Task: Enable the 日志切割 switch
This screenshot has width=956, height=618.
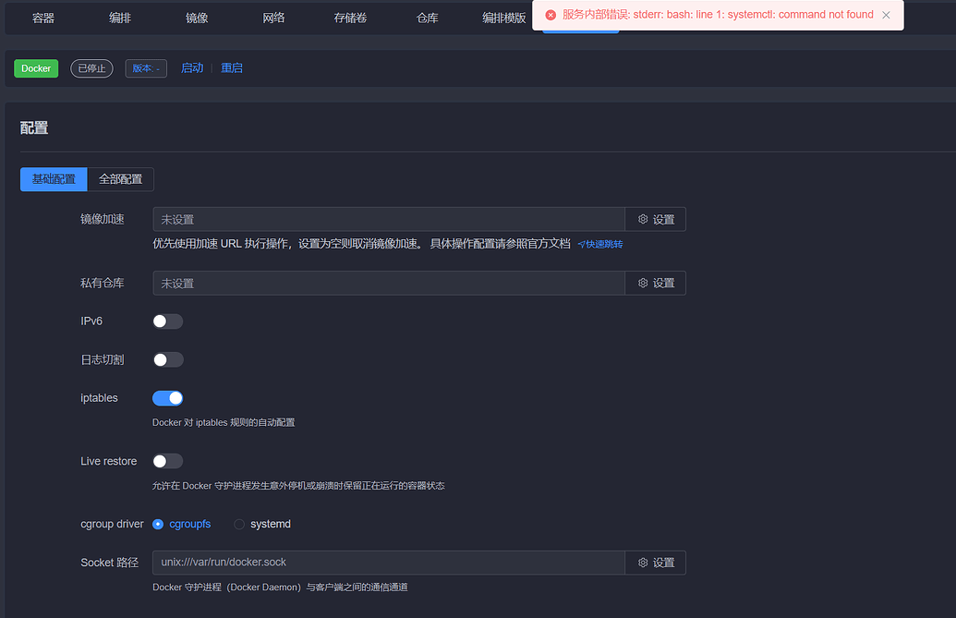Action: coord(168,360)
